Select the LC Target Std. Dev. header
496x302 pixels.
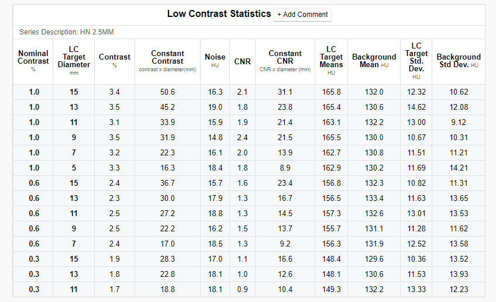point(416,60)
